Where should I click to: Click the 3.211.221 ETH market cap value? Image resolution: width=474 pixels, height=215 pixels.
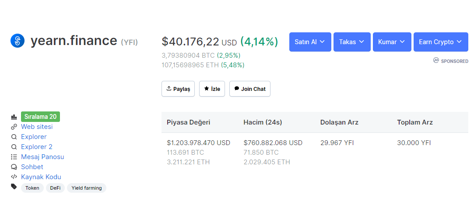coord(188,162)
